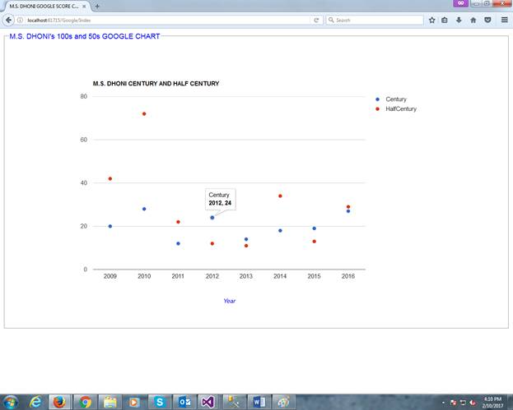Image resolution: width=513 pixels, height=410 pixels.
Task: Select the 2014 HalfCentury red point
Action: (x=280, y=196)
